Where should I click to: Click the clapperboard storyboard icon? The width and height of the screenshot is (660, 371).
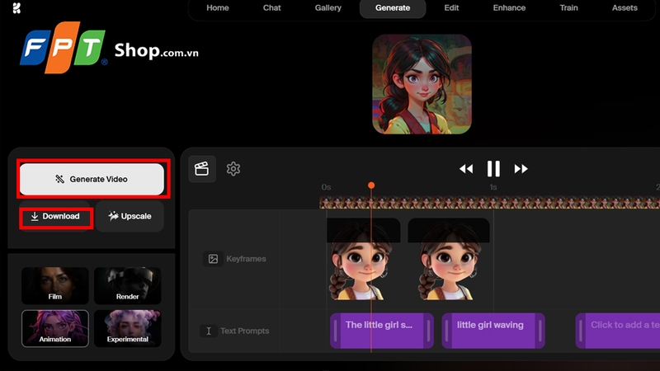[202, 169]
